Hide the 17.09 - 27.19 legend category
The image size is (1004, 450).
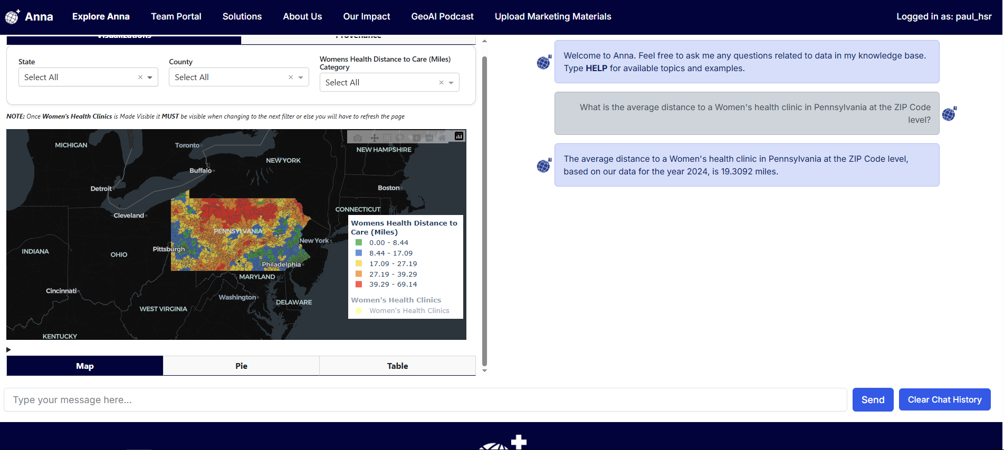pyautogui.click(x=393, y=264)
